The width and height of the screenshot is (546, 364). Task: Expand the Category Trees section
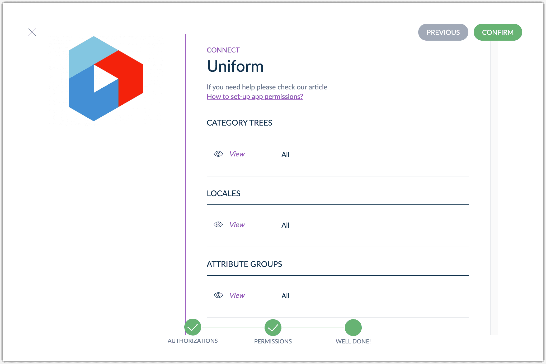tap(239, 122)
